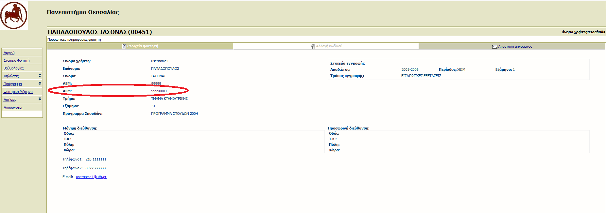Click the University of Thessaly centaur logo
The height and width of the screenshot is (213, 606).
(x=14, y=15)
